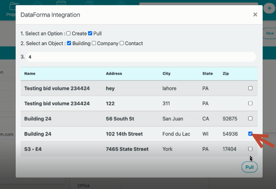Select checkbox for the address 122 row
This screenshot has width=276, height=189.
coord(250,103)
